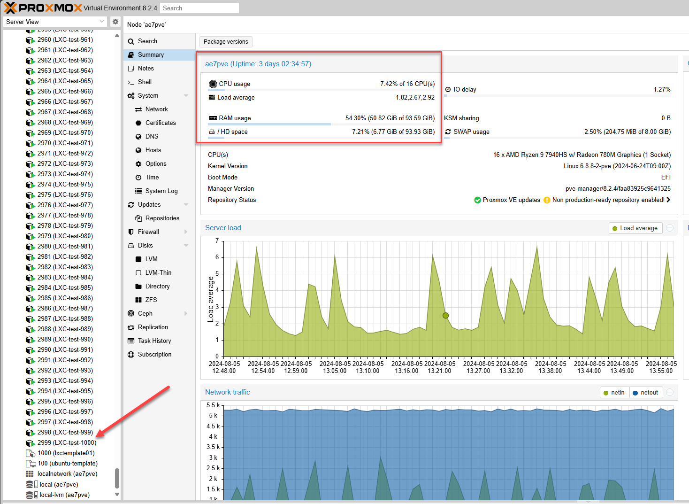
Task: Toggle netout series in Network traffic
Action: coord(645,393)
